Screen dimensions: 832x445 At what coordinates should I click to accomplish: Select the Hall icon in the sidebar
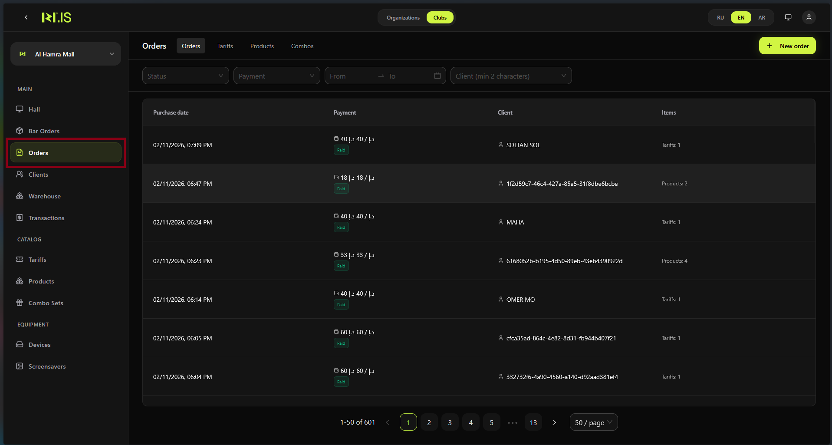pyautogui.click(x=20, y=109)
